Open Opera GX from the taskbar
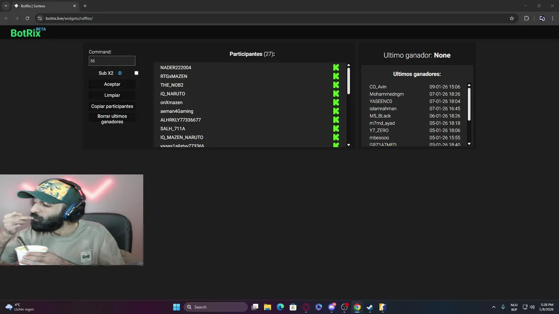Image resolution: width=559 pixels, height=314 pixels. pyautogui.click(x=306, y=307)
